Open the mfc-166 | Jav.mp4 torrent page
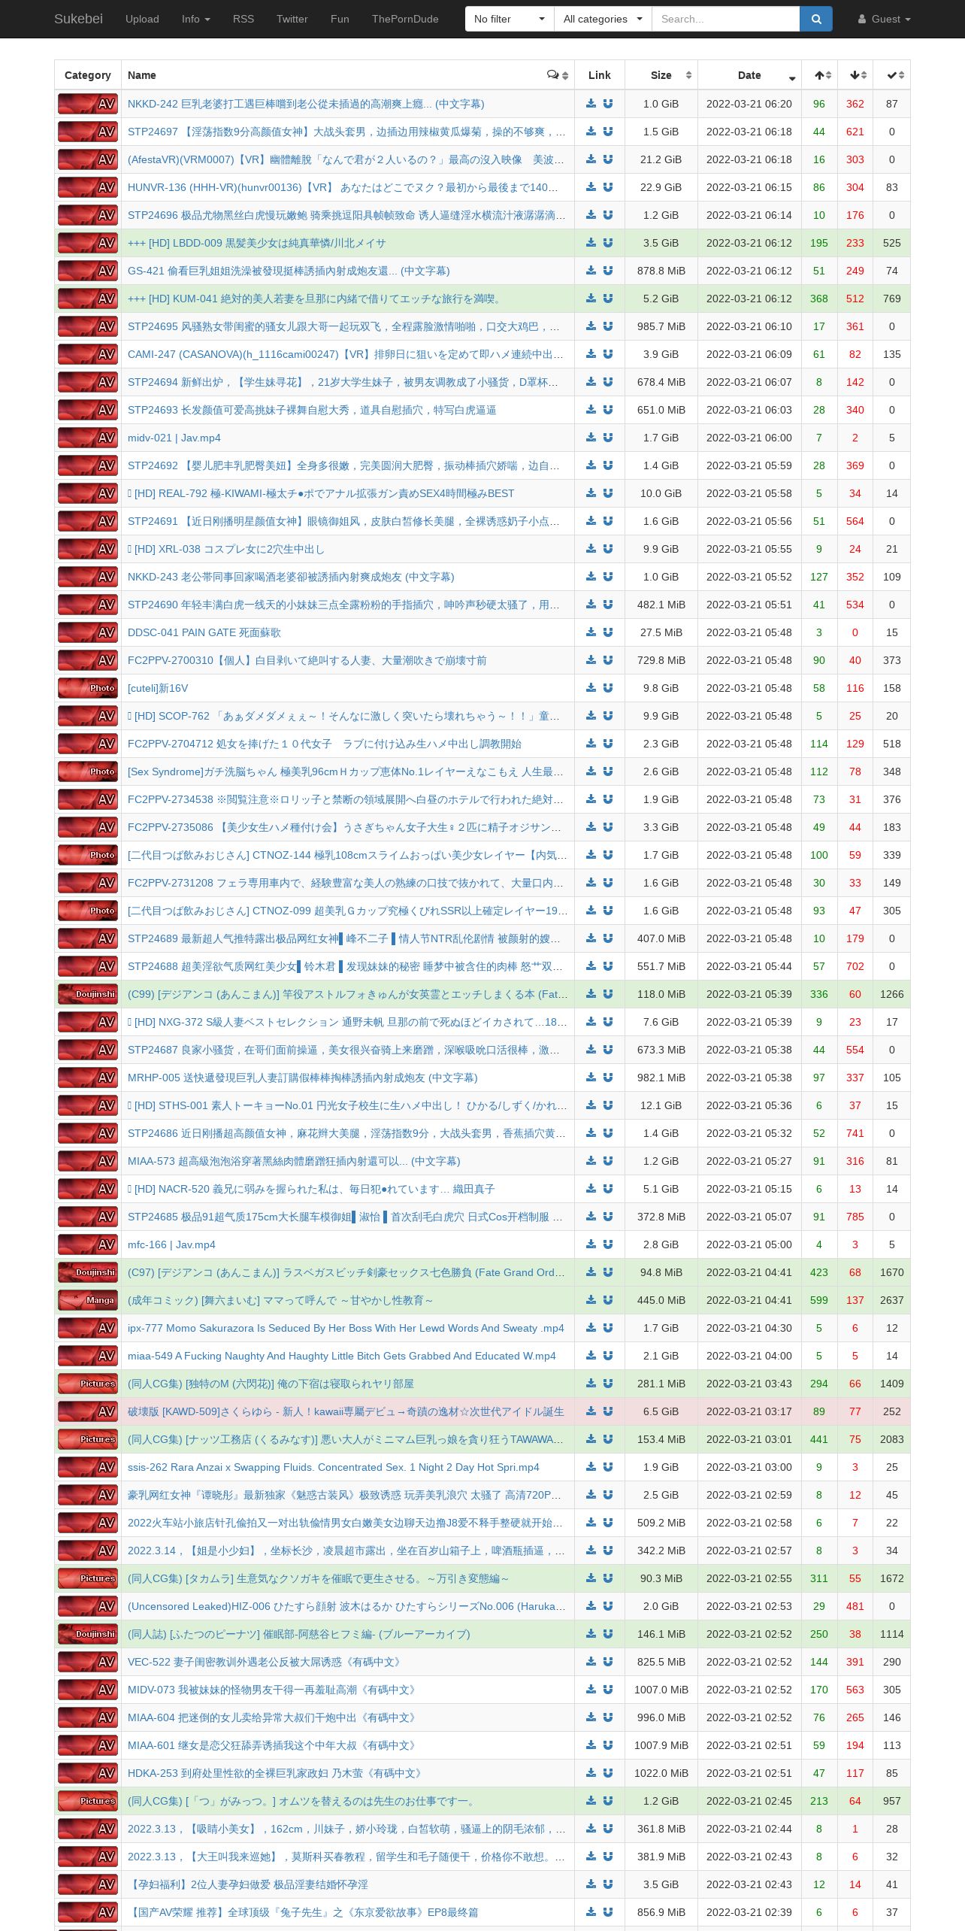Screen dimensions: 965x1931 tap(171, 1244)
